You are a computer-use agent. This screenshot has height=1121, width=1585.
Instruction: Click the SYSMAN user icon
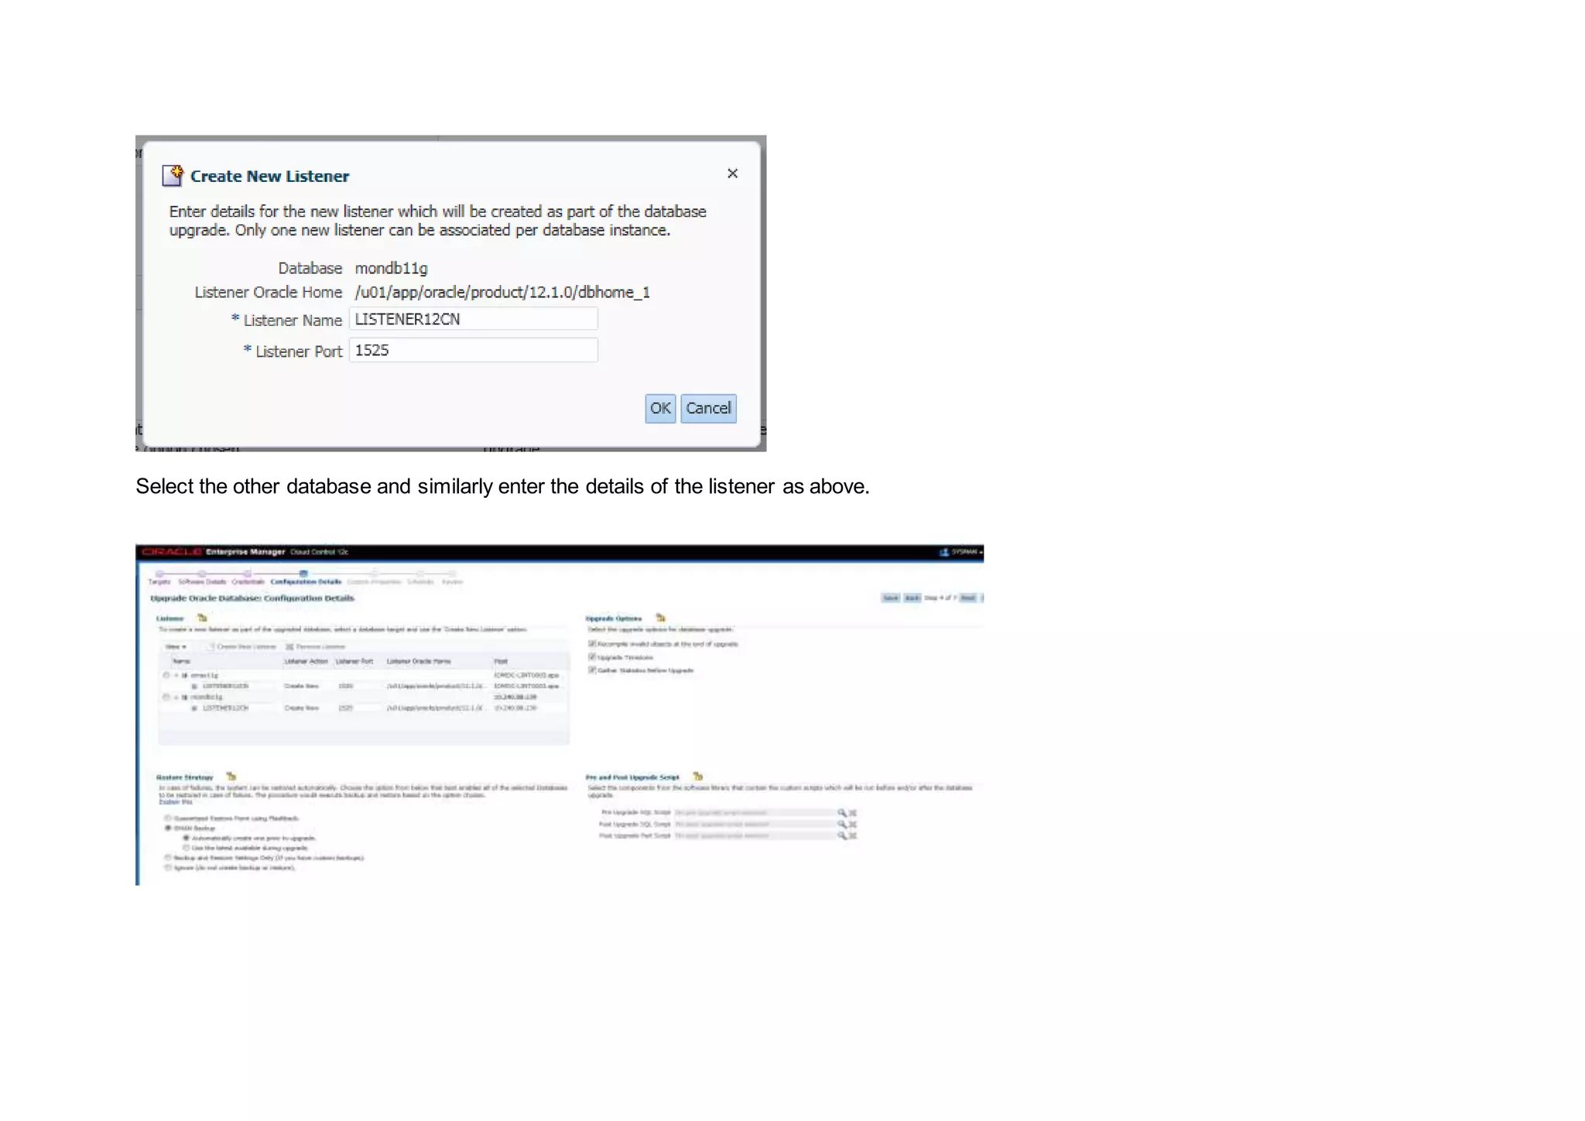943,552
